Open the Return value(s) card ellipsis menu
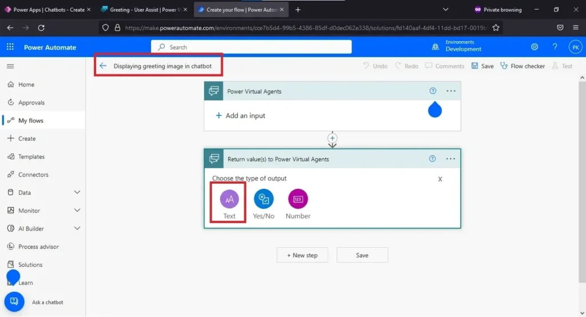The height and width of the screenshot is (317, 586). [451, 158]
